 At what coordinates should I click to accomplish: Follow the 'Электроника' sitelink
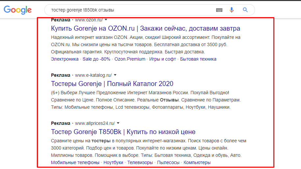[x=65, y=59]
